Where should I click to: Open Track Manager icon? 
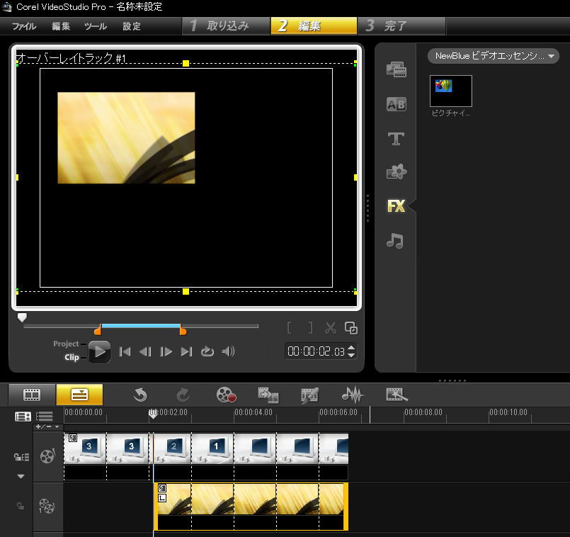click(23, 417)
